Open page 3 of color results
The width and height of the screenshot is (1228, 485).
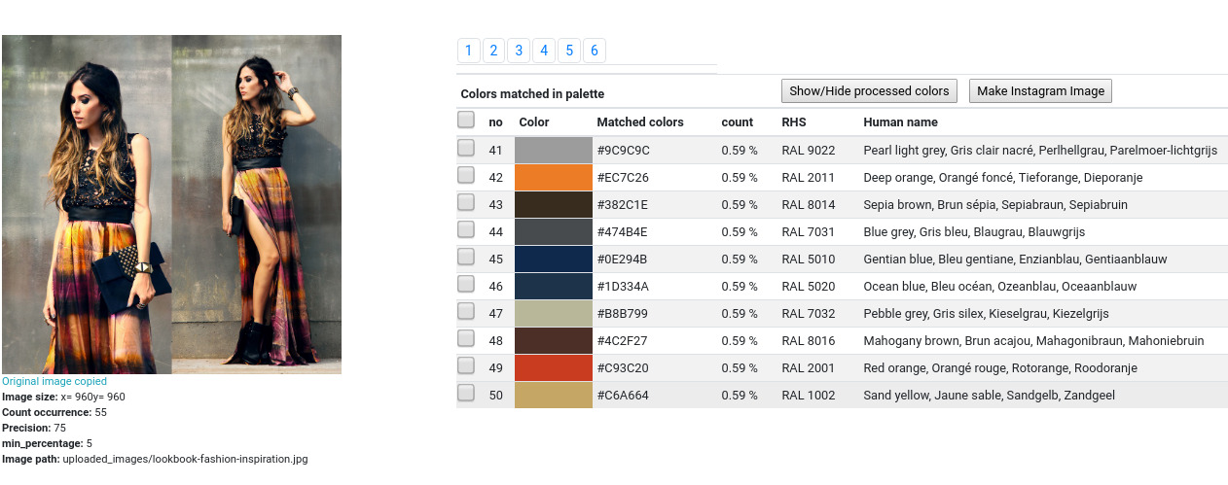tap(519, 51)
